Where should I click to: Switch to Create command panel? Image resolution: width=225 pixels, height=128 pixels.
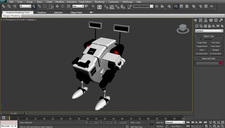(195, 20)
